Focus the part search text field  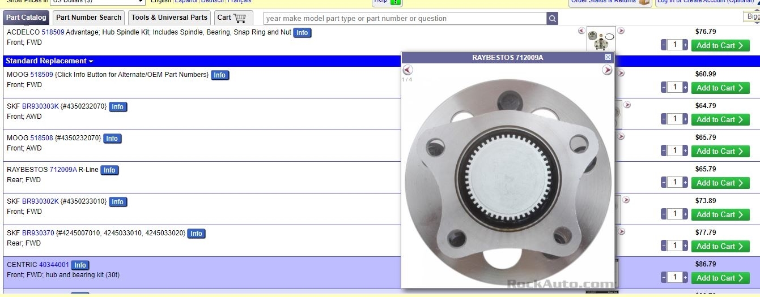coord(405,19)
